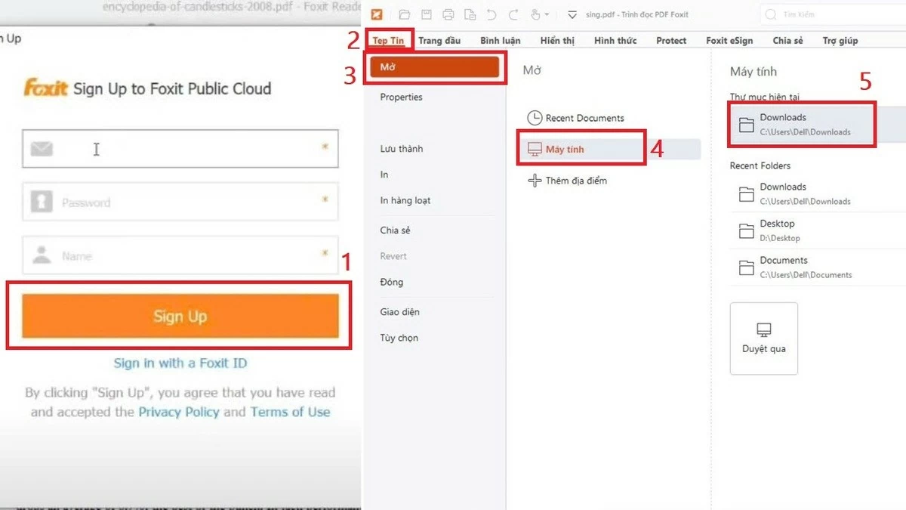Open the Protect menu
906x510 pixels.
click(670, 40)
